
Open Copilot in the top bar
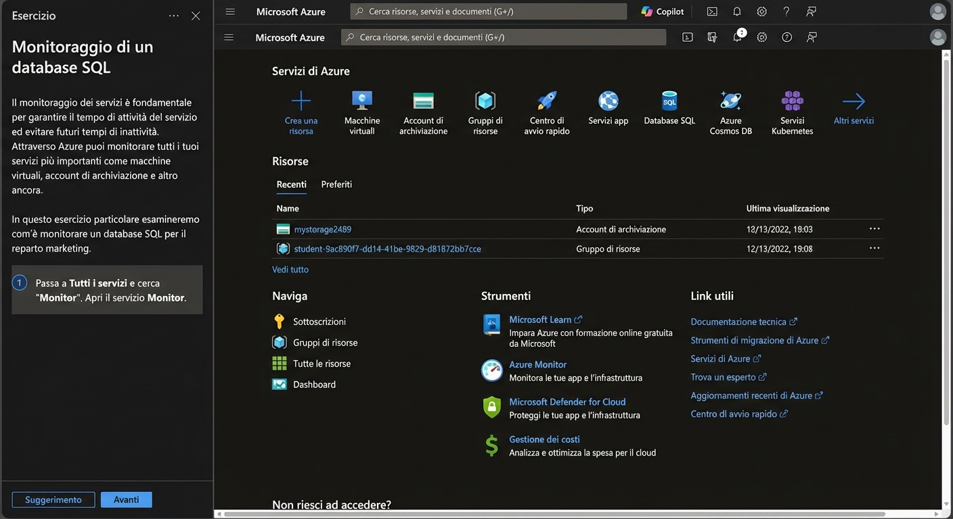(661, 11)
